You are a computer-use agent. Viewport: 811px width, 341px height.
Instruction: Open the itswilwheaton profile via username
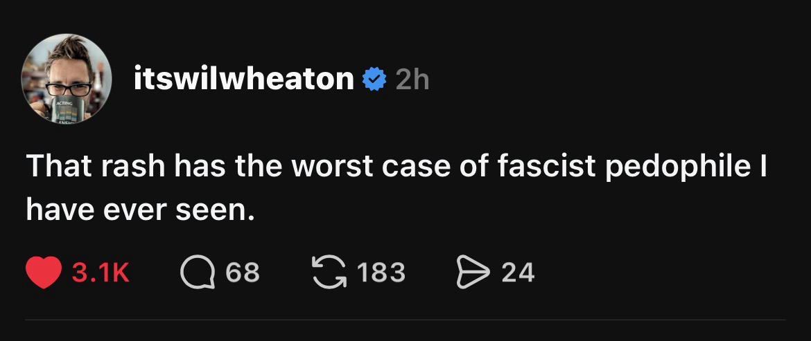tap(243, 81)
